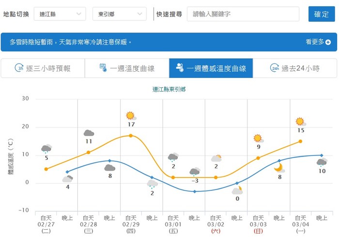Click the sun icon above 03/04 daytime

click(300, 122)
